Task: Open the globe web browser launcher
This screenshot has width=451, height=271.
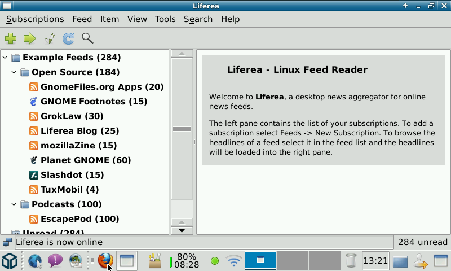Action: coord(35,261)
